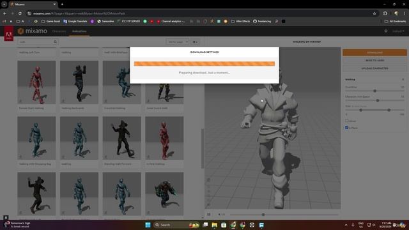Toggle the In Place checkbox
The width and height of the screenshot is (409, 230).
(x=346, y=128)
